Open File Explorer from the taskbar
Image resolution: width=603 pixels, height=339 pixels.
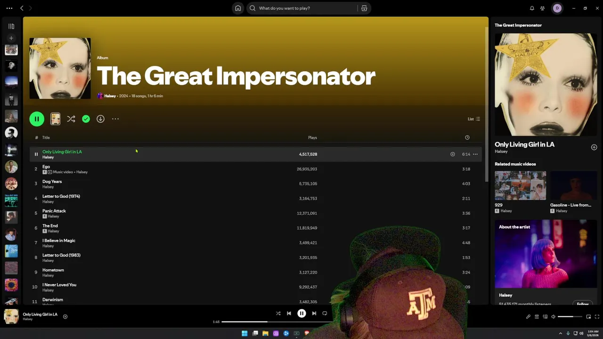[265, 333]
